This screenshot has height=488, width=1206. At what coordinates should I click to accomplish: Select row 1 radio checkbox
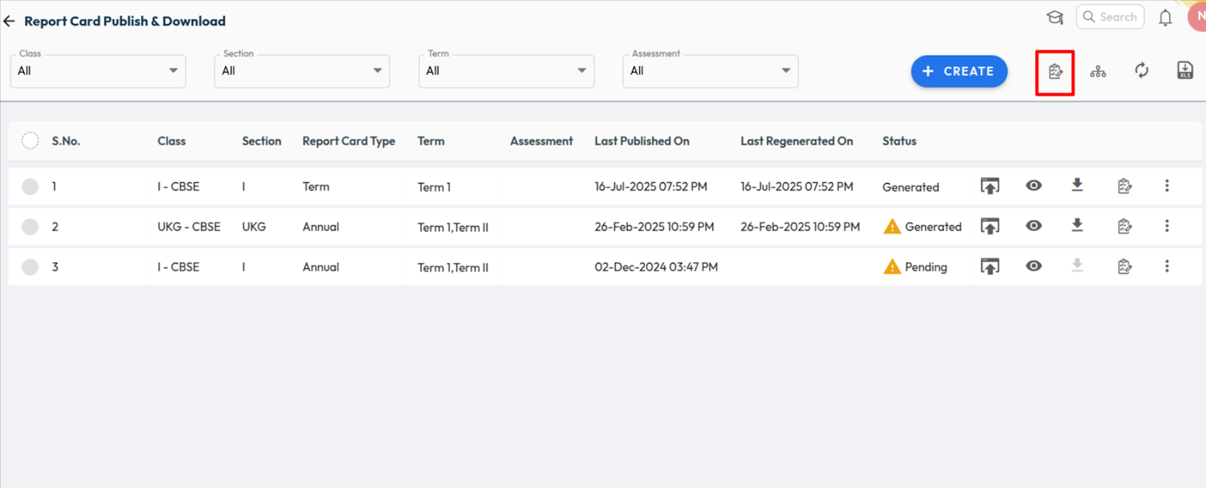click(30, 187)
